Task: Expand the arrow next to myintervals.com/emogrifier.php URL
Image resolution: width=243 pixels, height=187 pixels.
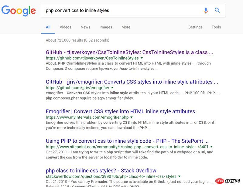Action: 132,117
